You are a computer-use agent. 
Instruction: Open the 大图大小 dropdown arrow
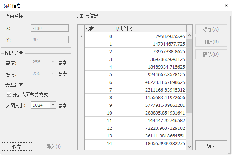click(x=52, y=105)
